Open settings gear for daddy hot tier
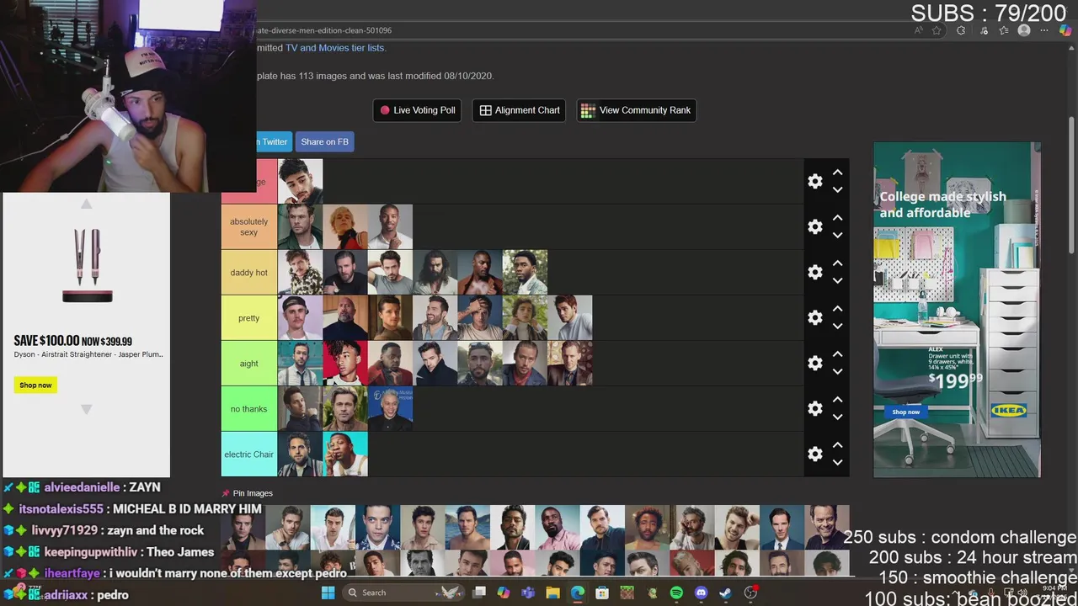Screen dimensions: 1078x606 (815, 273)
